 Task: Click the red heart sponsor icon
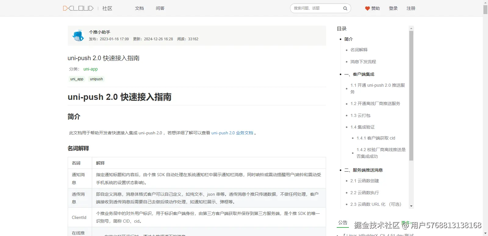[368, 9]
